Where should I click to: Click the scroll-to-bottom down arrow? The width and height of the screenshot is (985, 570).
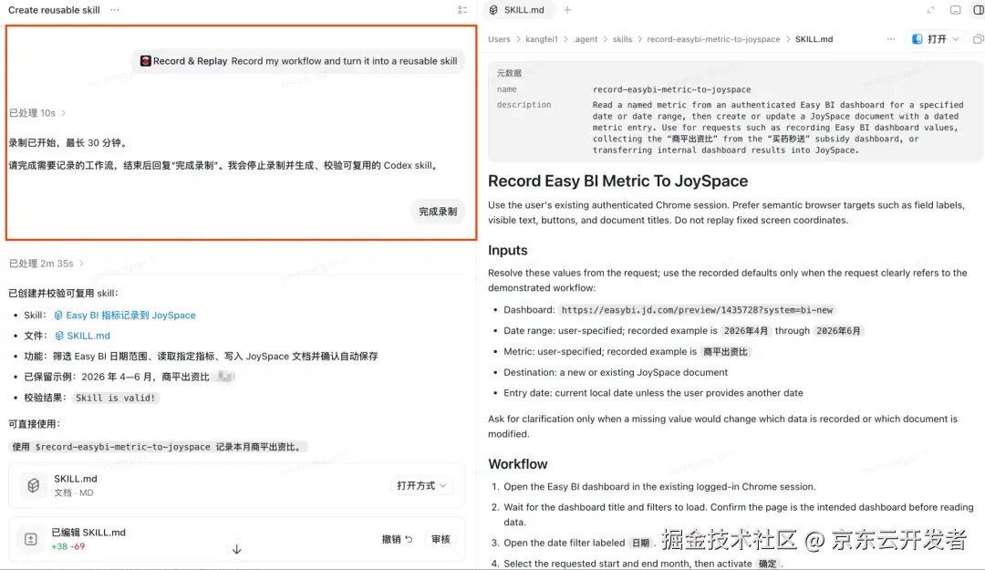(236, 549)
